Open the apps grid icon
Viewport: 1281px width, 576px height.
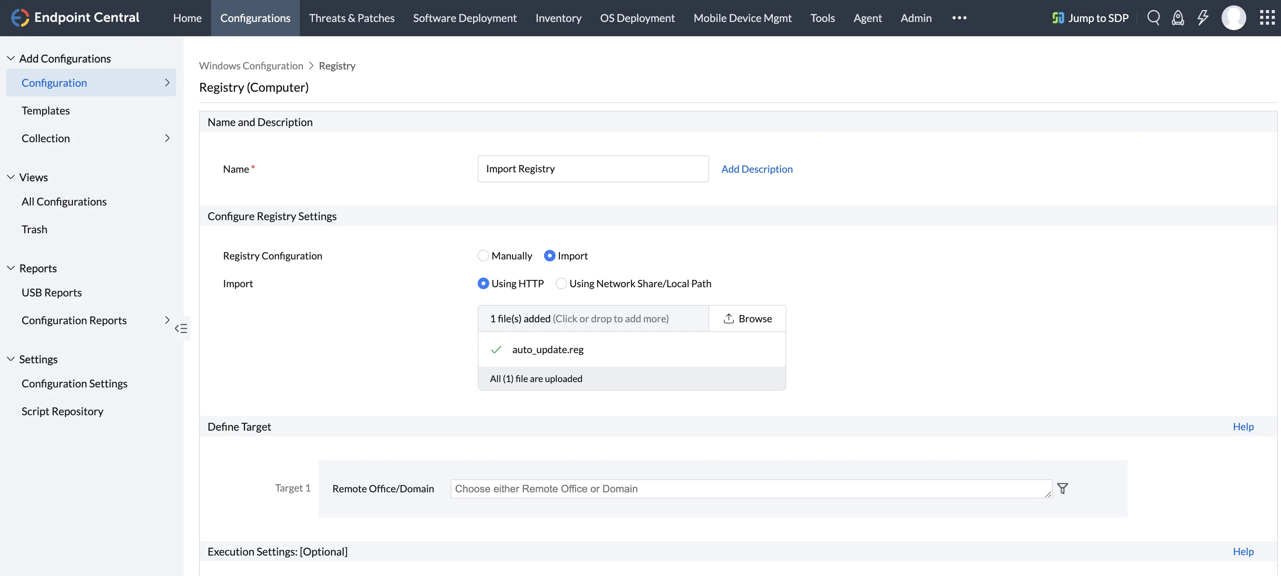pos(1267,18)
